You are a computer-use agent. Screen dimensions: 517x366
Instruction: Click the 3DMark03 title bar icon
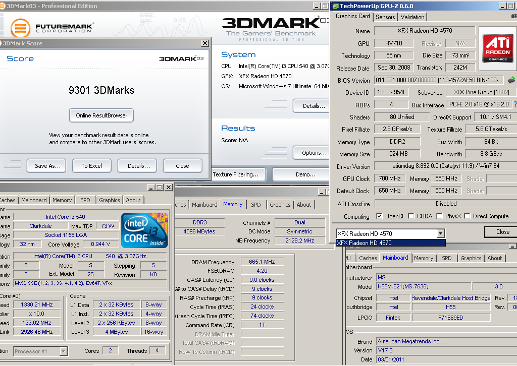[x=2, y=6]
